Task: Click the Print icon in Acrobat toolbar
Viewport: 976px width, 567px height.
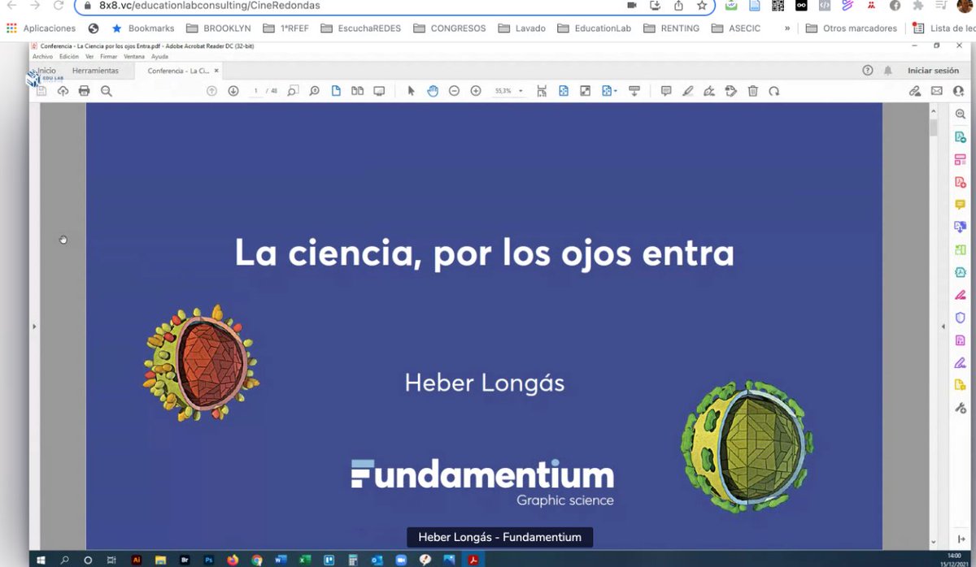Action: pyautogui.click(x=84, y=91)
